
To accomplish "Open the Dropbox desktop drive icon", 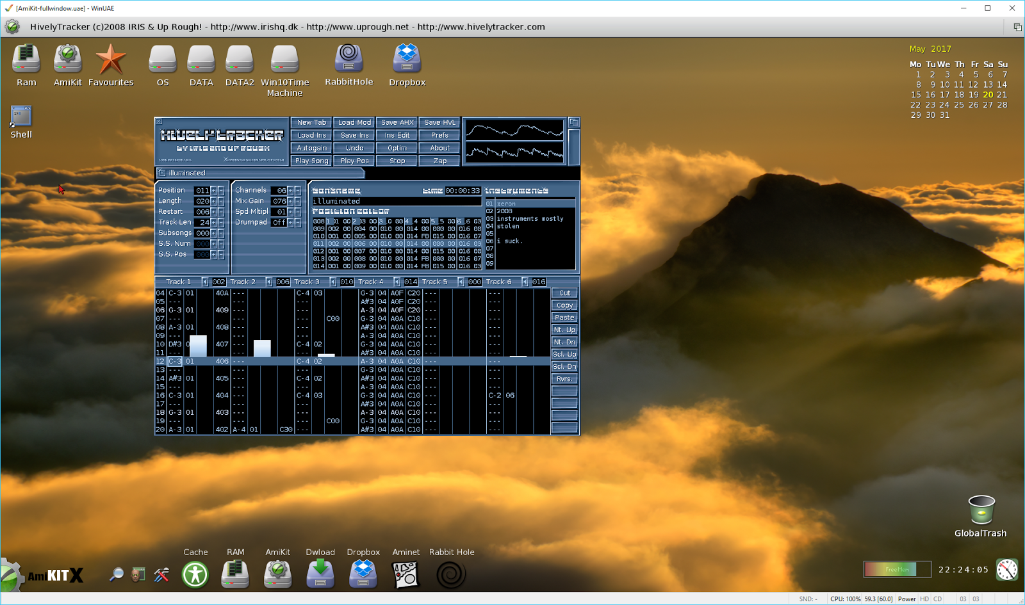I will (407, 58).
